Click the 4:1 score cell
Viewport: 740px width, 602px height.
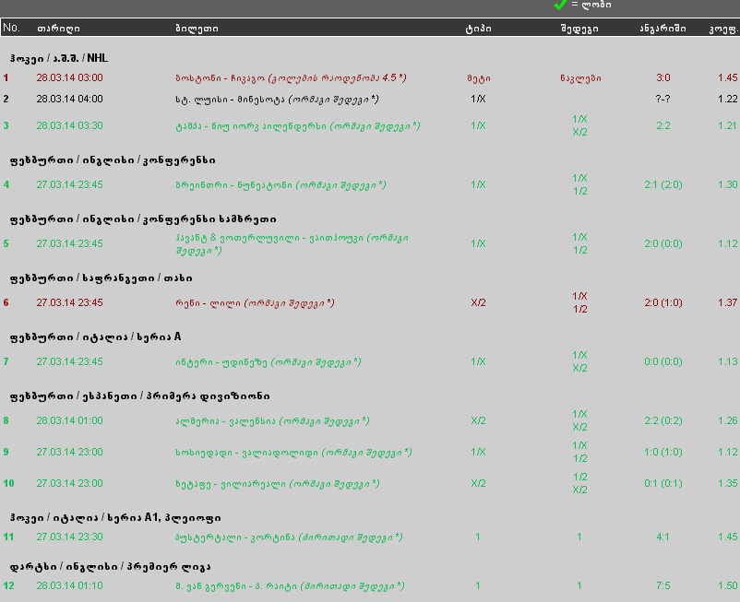tap(663, 537)
